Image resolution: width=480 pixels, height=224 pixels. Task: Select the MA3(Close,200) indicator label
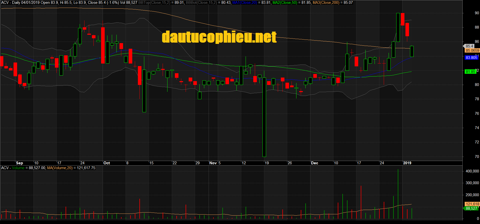326,3
